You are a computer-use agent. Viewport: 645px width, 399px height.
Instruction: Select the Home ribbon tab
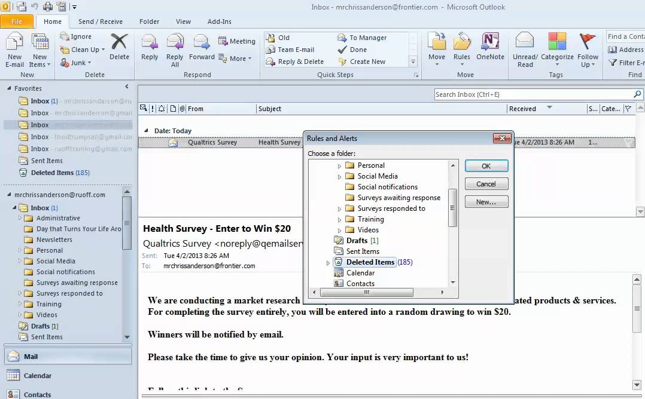click(x=53, y=22)
